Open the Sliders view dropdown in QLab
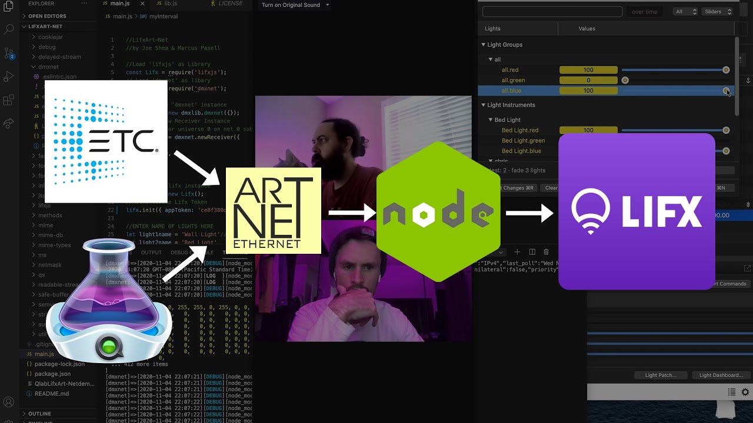 (x=718, y=12)
